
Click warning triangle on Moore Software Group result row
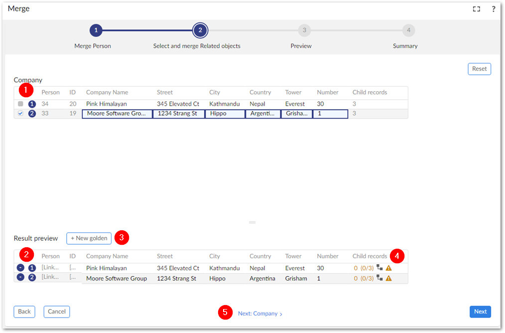pos(389,278)
